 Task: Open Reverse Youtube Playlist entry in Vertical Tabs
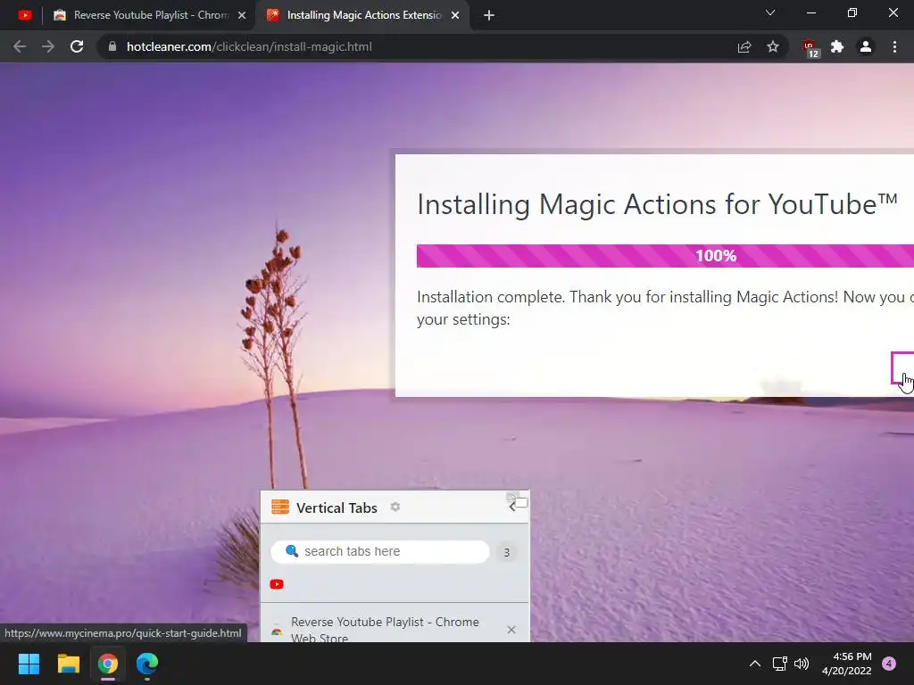385,630
